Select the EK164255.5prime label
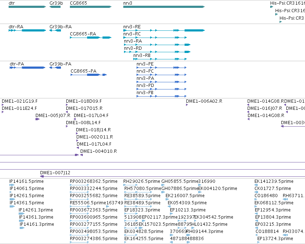This screenshot has width=305, height=244. coord(144,239)
